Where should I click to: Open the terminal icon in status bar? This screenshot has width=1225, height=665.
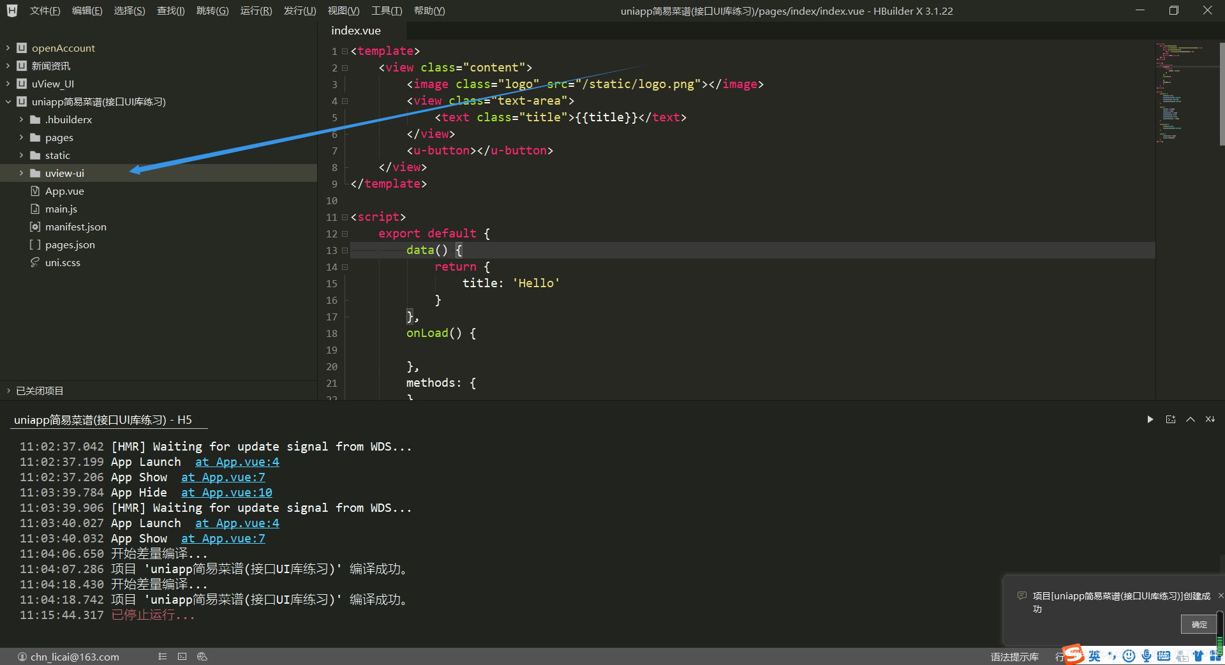coord(182,656)
